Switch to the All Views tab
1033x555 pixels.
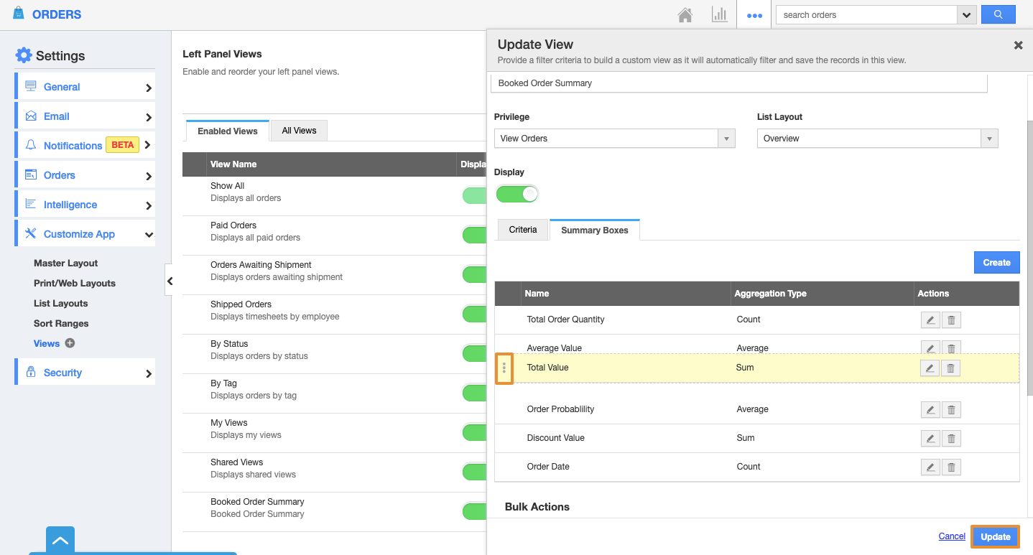(299, 131)
